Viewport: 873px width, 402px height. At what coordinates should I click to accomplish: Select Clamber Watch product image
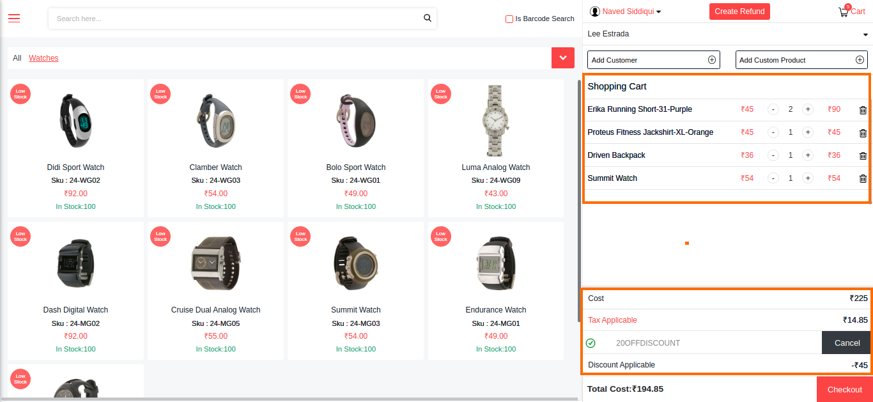click(x=215, y=120)
